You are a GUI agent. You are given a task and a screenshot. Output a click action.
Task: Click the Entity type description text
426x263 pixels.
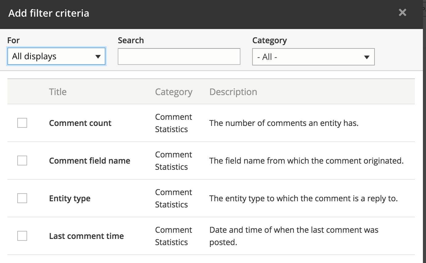click(x=303, y=198)
